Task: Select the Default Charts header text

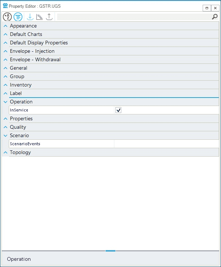Action: pyautogui.click(x=26, y=34)
